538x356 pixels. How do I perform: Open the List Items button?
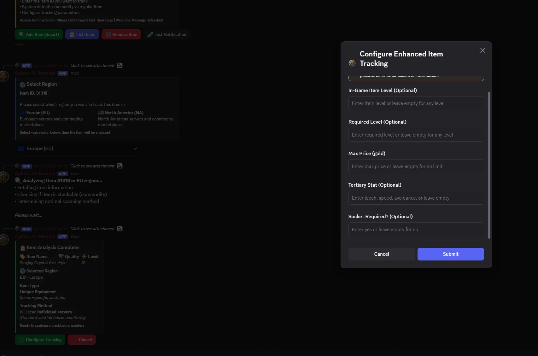pyautogui.click(x=82, y=34)
